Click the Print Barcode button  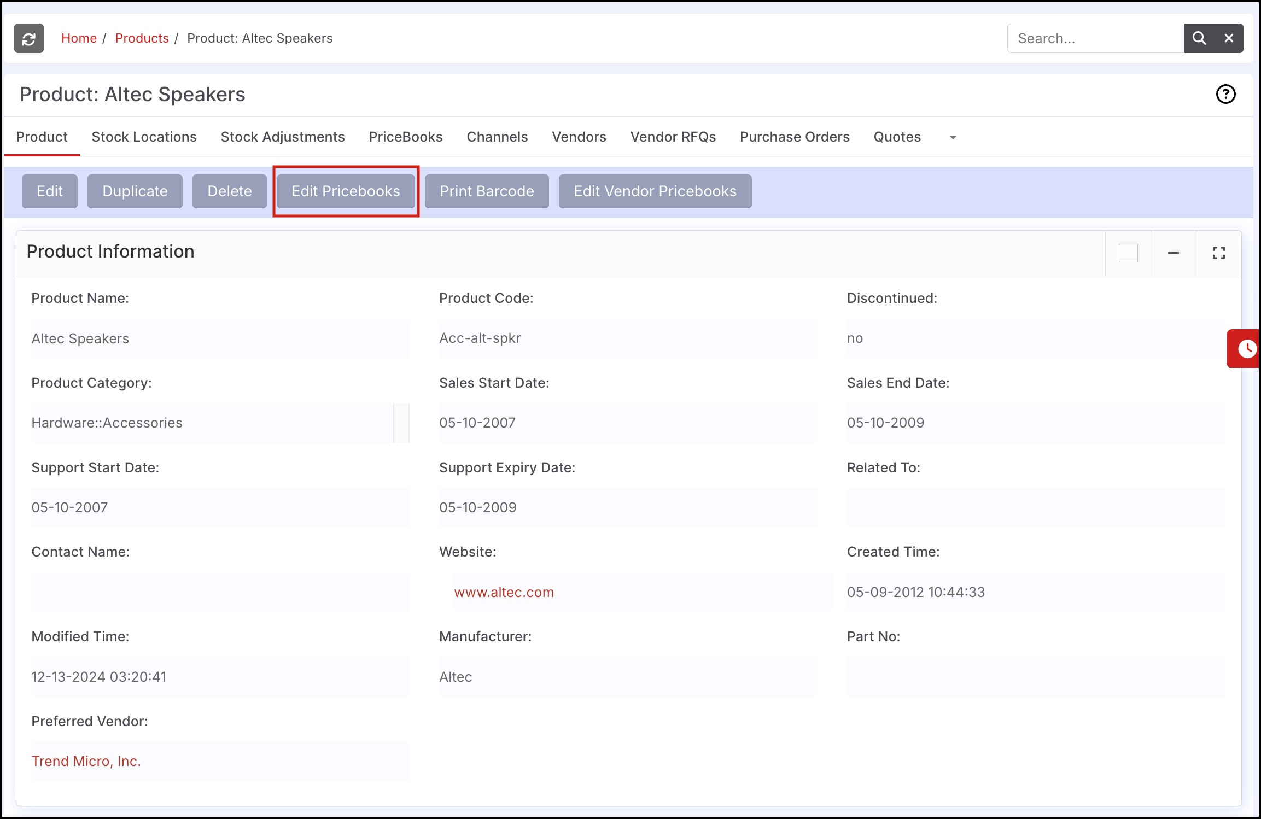(487, 191)
